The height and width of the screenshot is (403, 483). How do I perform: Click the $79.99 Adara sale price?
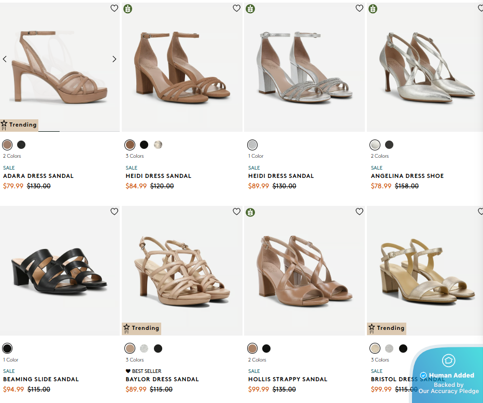(13, 186)
